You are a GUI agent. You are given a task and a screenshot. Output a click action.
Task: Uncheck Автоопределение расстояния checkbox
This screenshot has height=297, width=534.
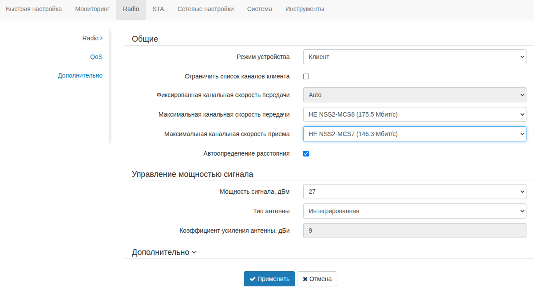point(306,153)
